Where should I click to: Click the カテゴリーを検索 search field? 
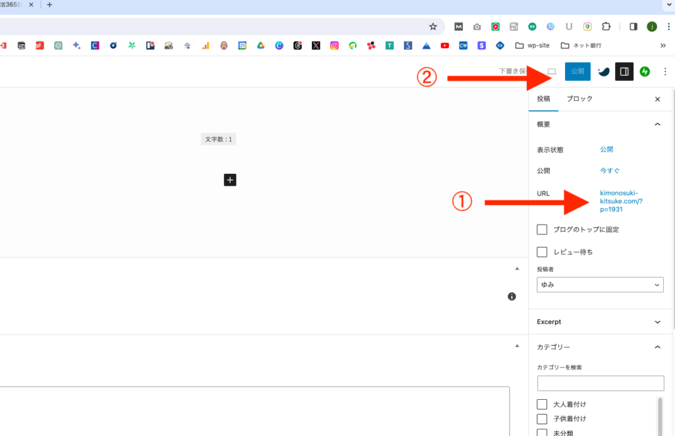[x=600, y=383]
